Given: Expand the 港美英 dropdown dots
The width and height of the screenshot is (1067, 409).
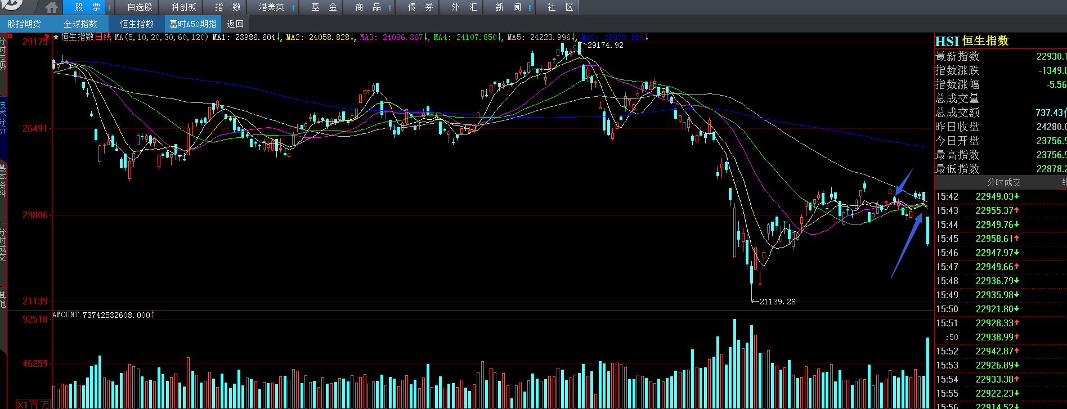Looking at the screenshot, I should (x=294, y=7).
